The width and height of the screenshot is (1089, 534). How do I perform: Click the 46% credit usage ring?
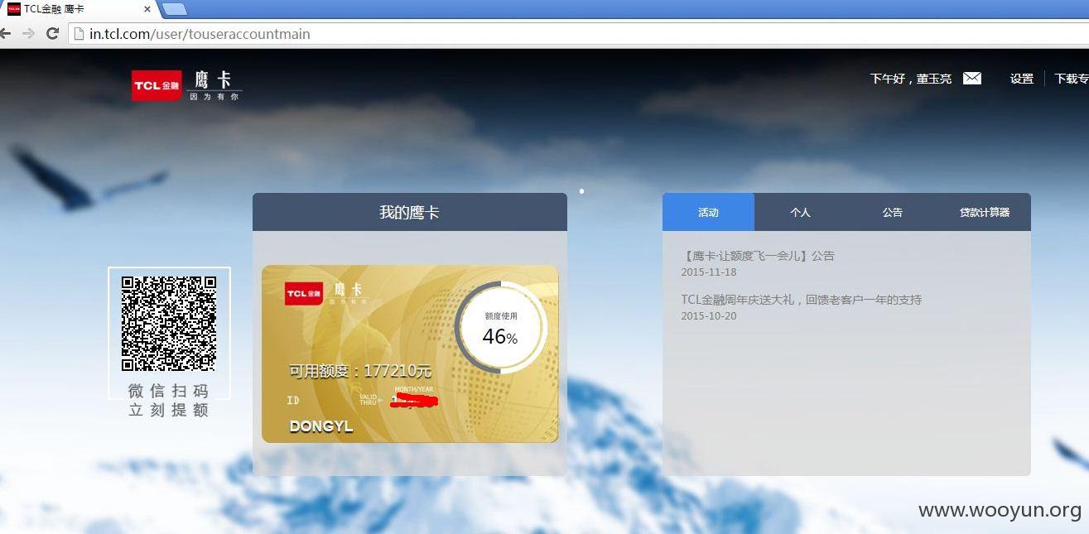(500, 327)
